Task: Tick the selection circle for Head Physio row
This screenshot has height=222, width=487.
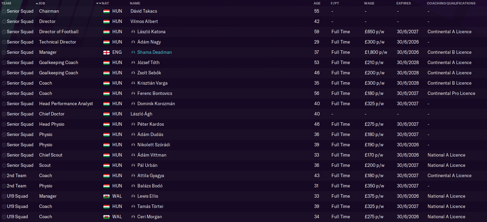Action: pyautogui.click(x=3, y=124)
